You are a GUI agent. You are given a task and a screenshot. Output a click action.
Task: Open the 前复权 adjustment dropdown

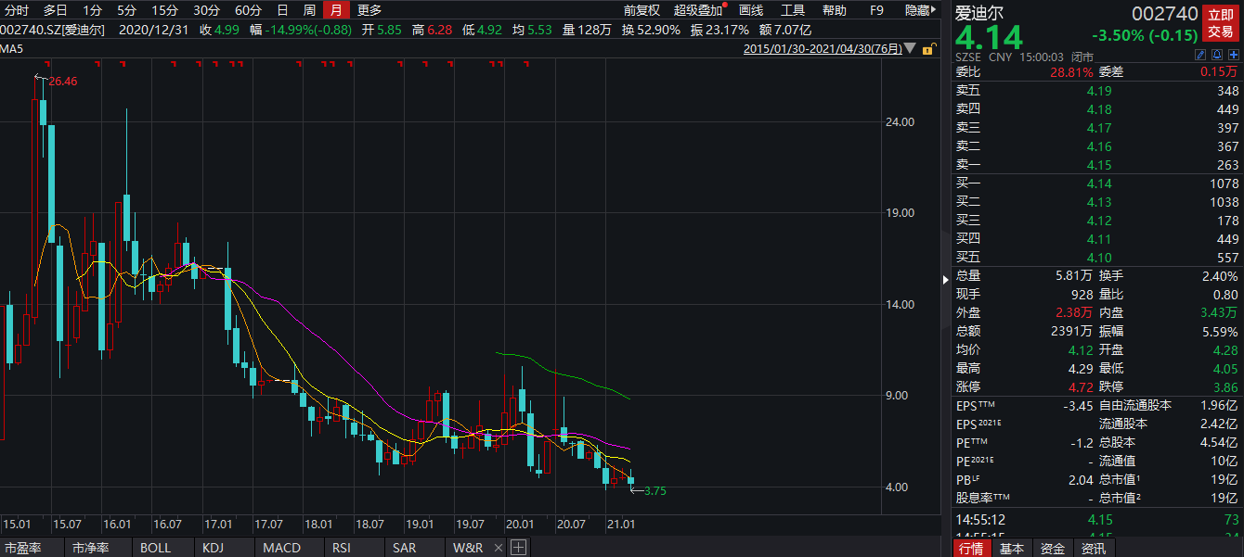coord(641,10)
